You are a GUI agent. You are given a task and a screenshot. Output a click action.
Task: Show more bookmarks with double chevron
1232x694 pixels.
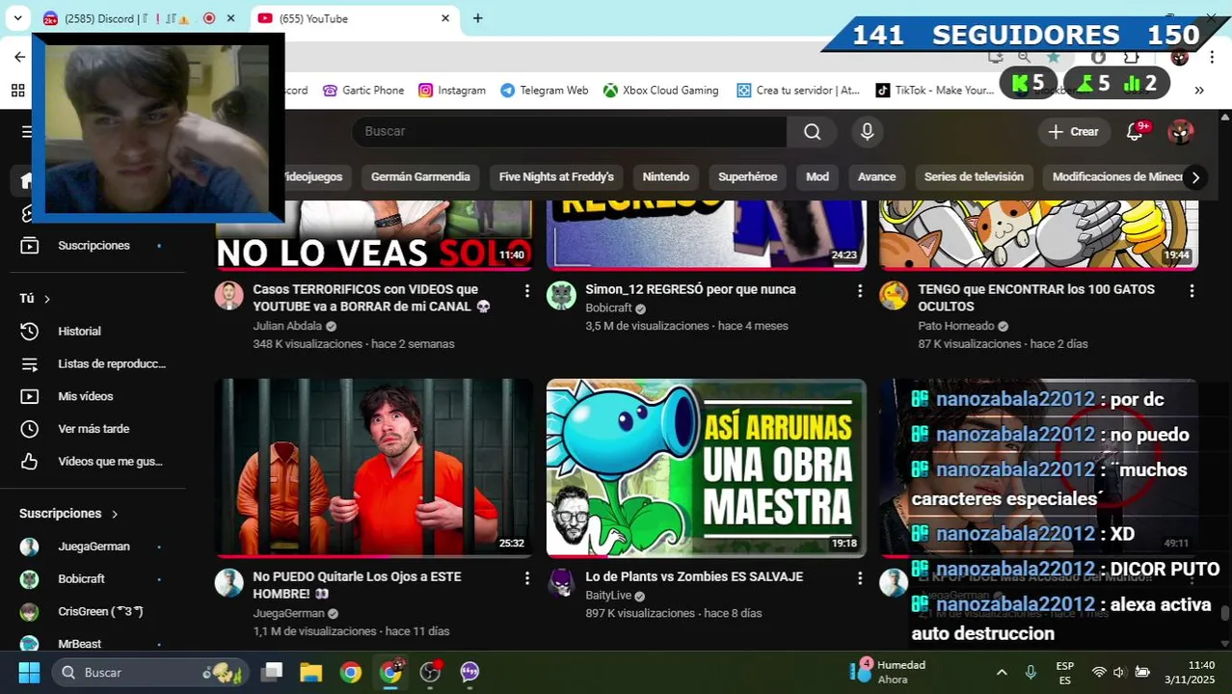pos(1198,90)
